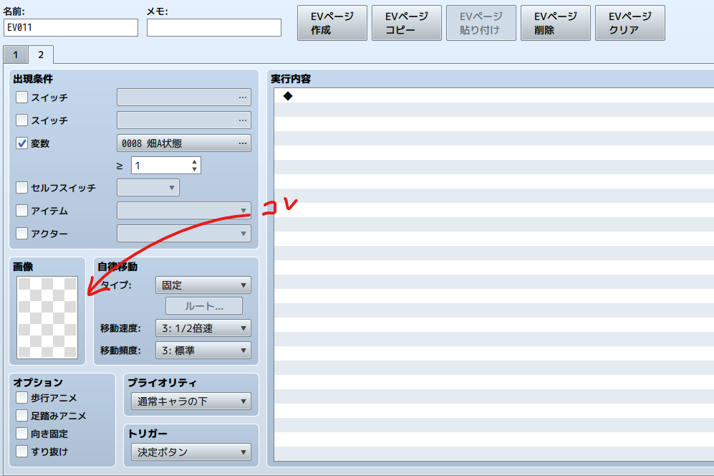This screenshot has width=714, height=476.
Task: Click the メモ input field
Action: pyautogui.click(x=214, y=28)
